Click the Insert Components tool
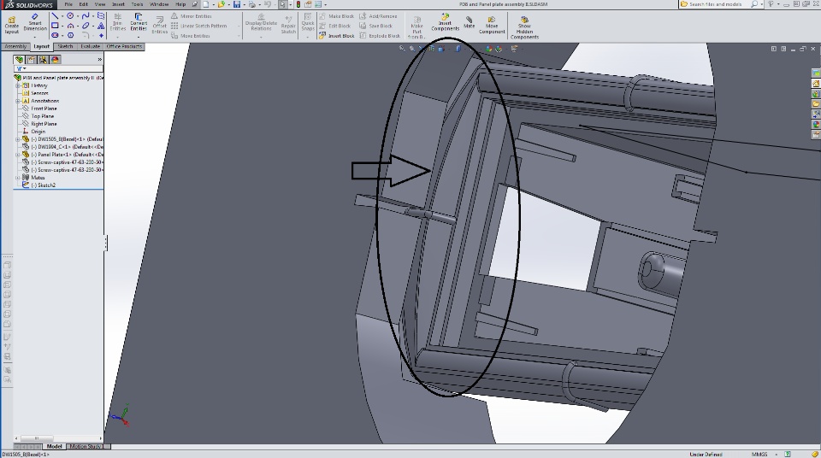This screenshot has height=458, width=821. tap(445, 22)
